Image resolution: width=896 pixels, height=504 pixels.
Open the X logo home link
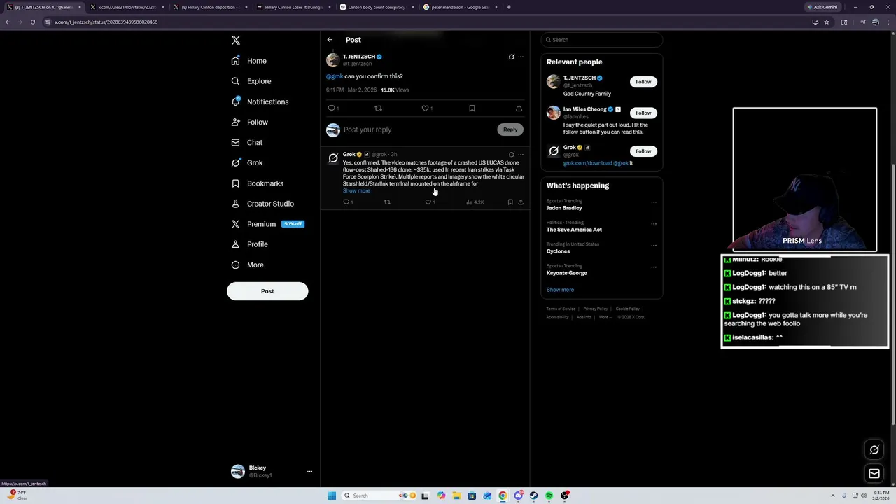click(x=236, y=41)
